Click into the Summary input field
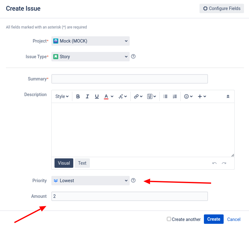Viewport: 249px width, 226px height. click(129, 79)
